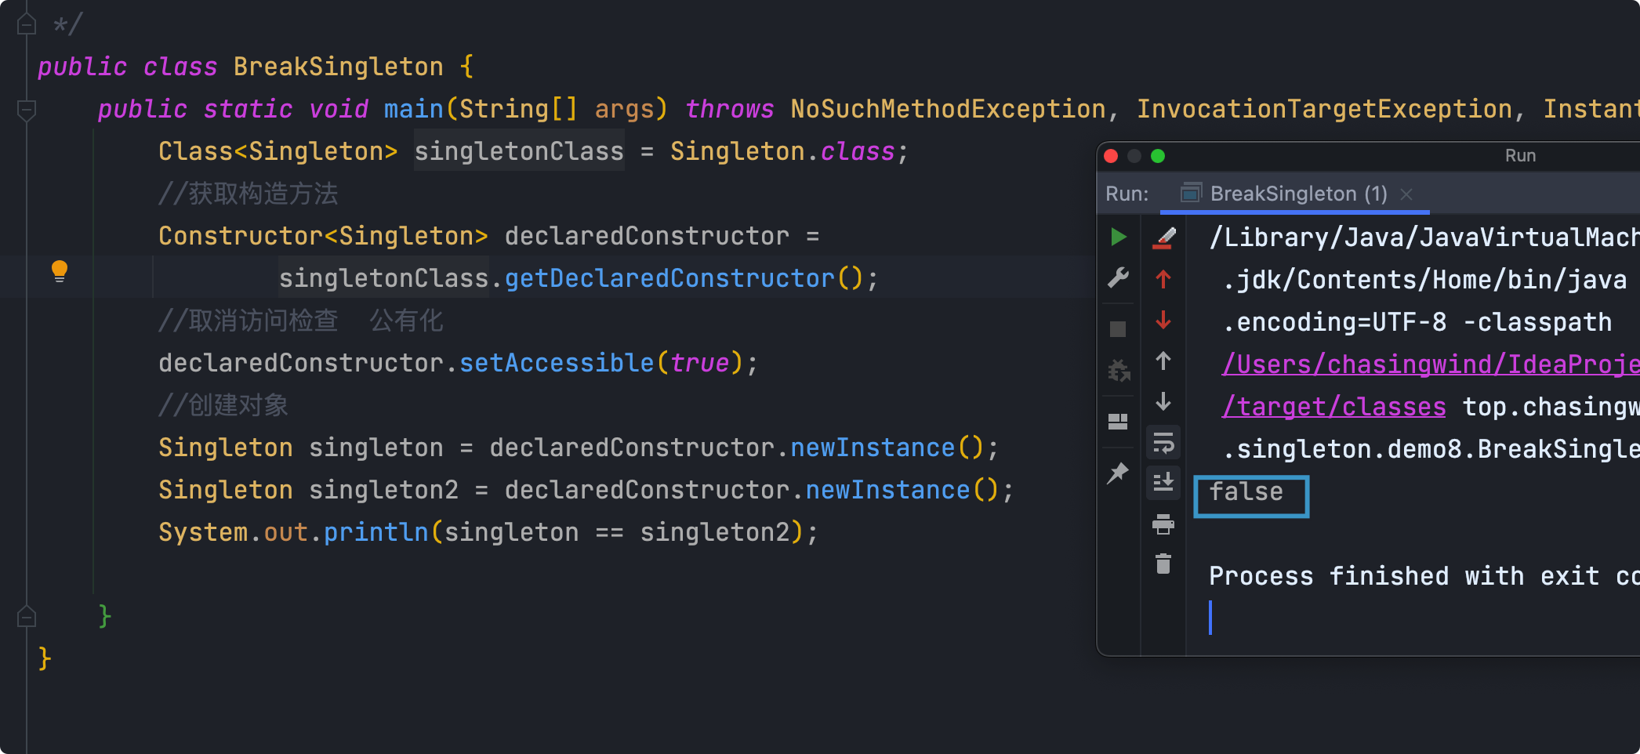Toggle scroll-to-end in the console
Screen dimensions: 1640x754
tap(1163, 482)
